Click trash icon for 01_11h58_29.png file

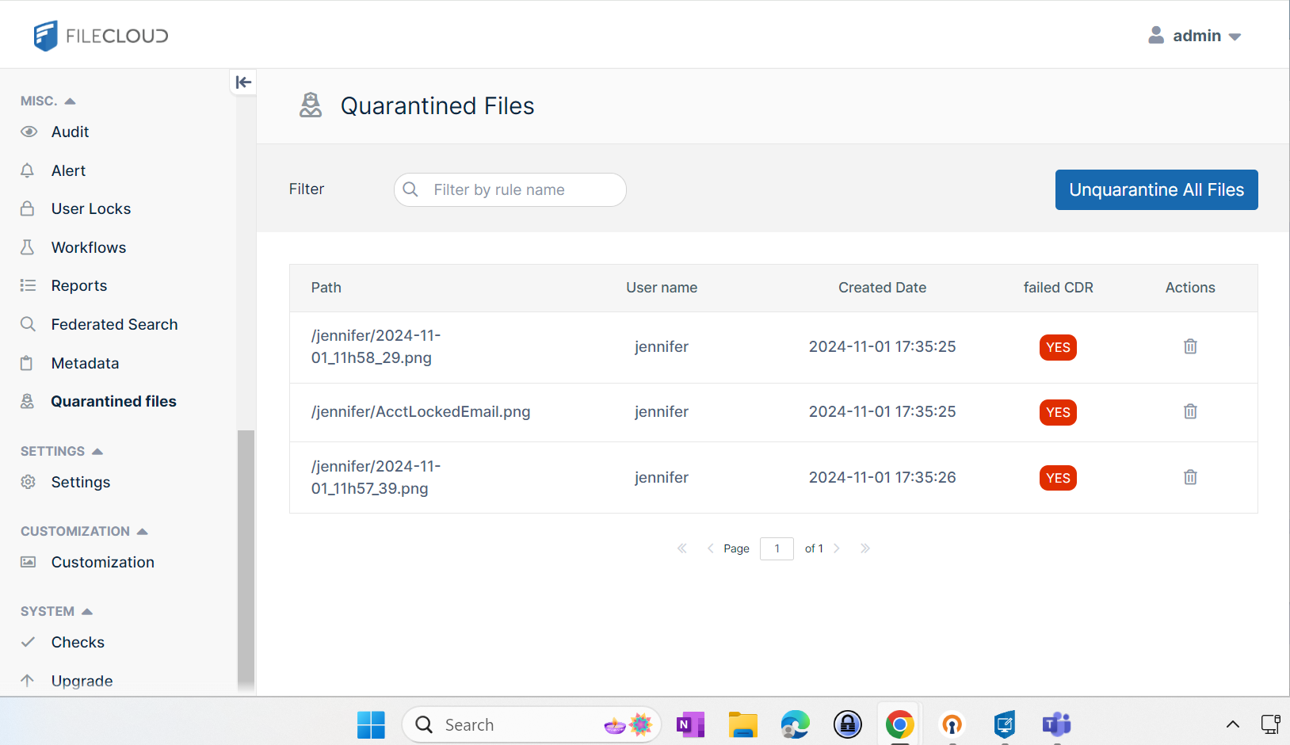[x=1189, y=347]
